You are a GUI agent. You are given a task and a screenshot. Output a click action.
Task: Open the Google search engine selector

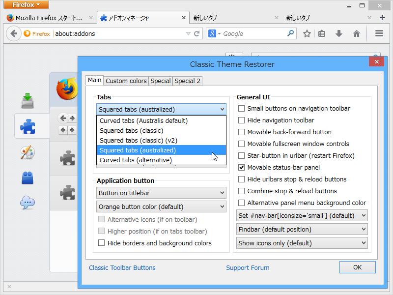pyautogui.click(x=215, y=33)
